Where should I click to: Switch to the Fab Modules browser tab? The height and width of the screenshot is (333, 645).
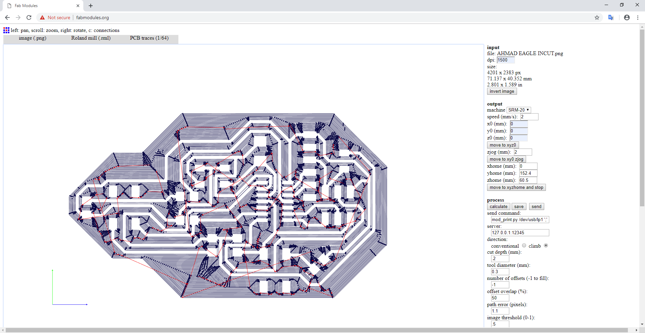pos(44,6)
